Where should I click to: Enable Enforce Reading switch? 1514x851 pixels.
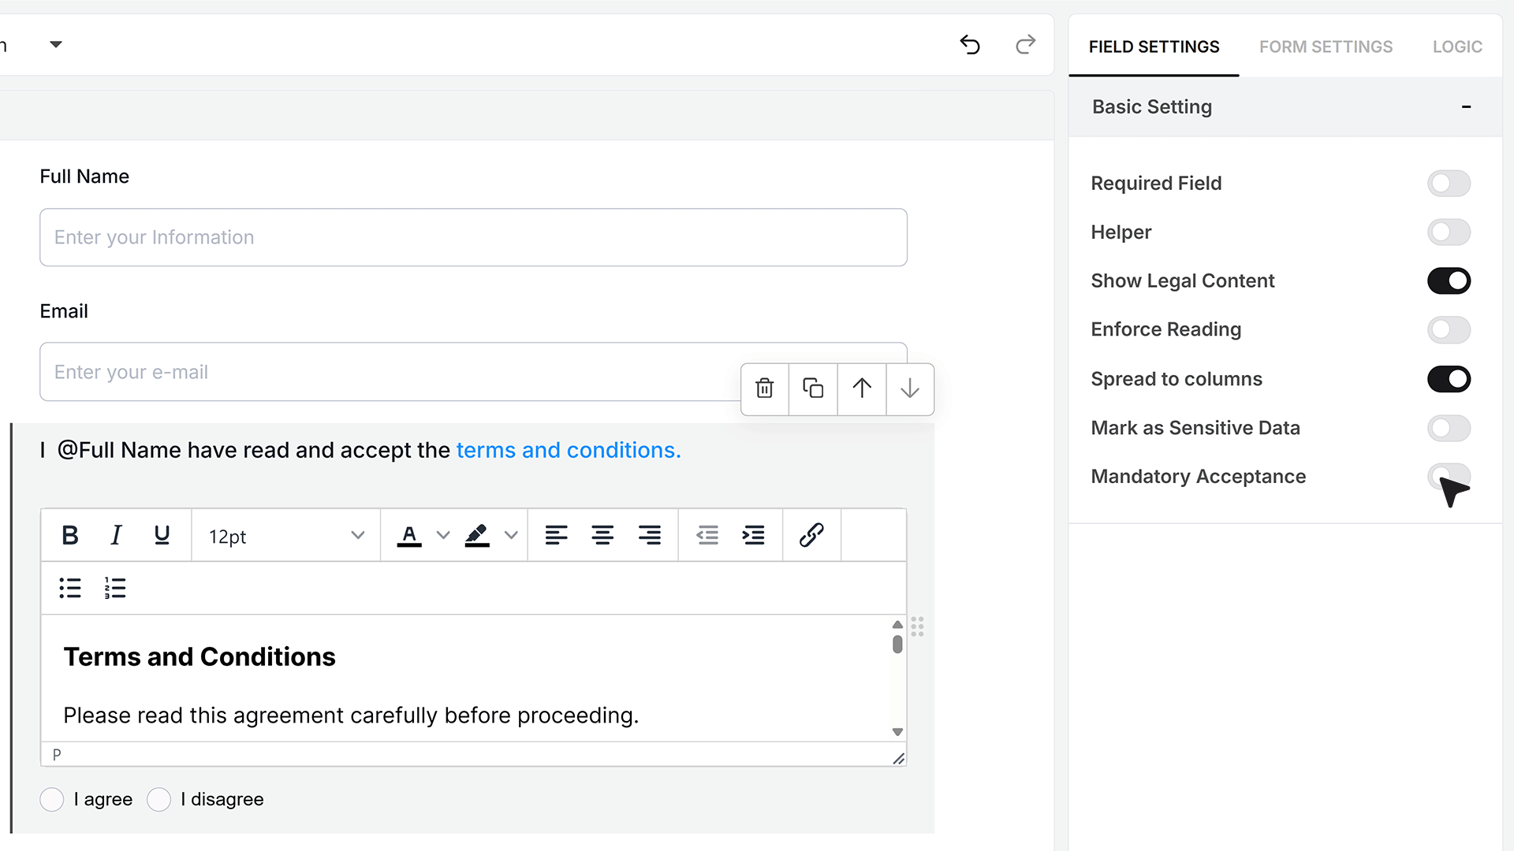1449,330
